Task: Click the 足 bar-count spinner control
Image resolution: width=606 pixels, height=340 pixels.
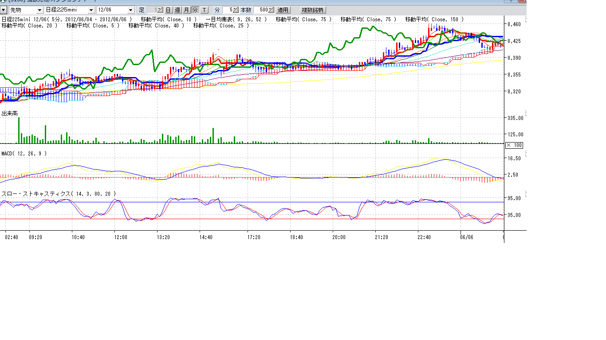Action: click(x=155, y=10)
